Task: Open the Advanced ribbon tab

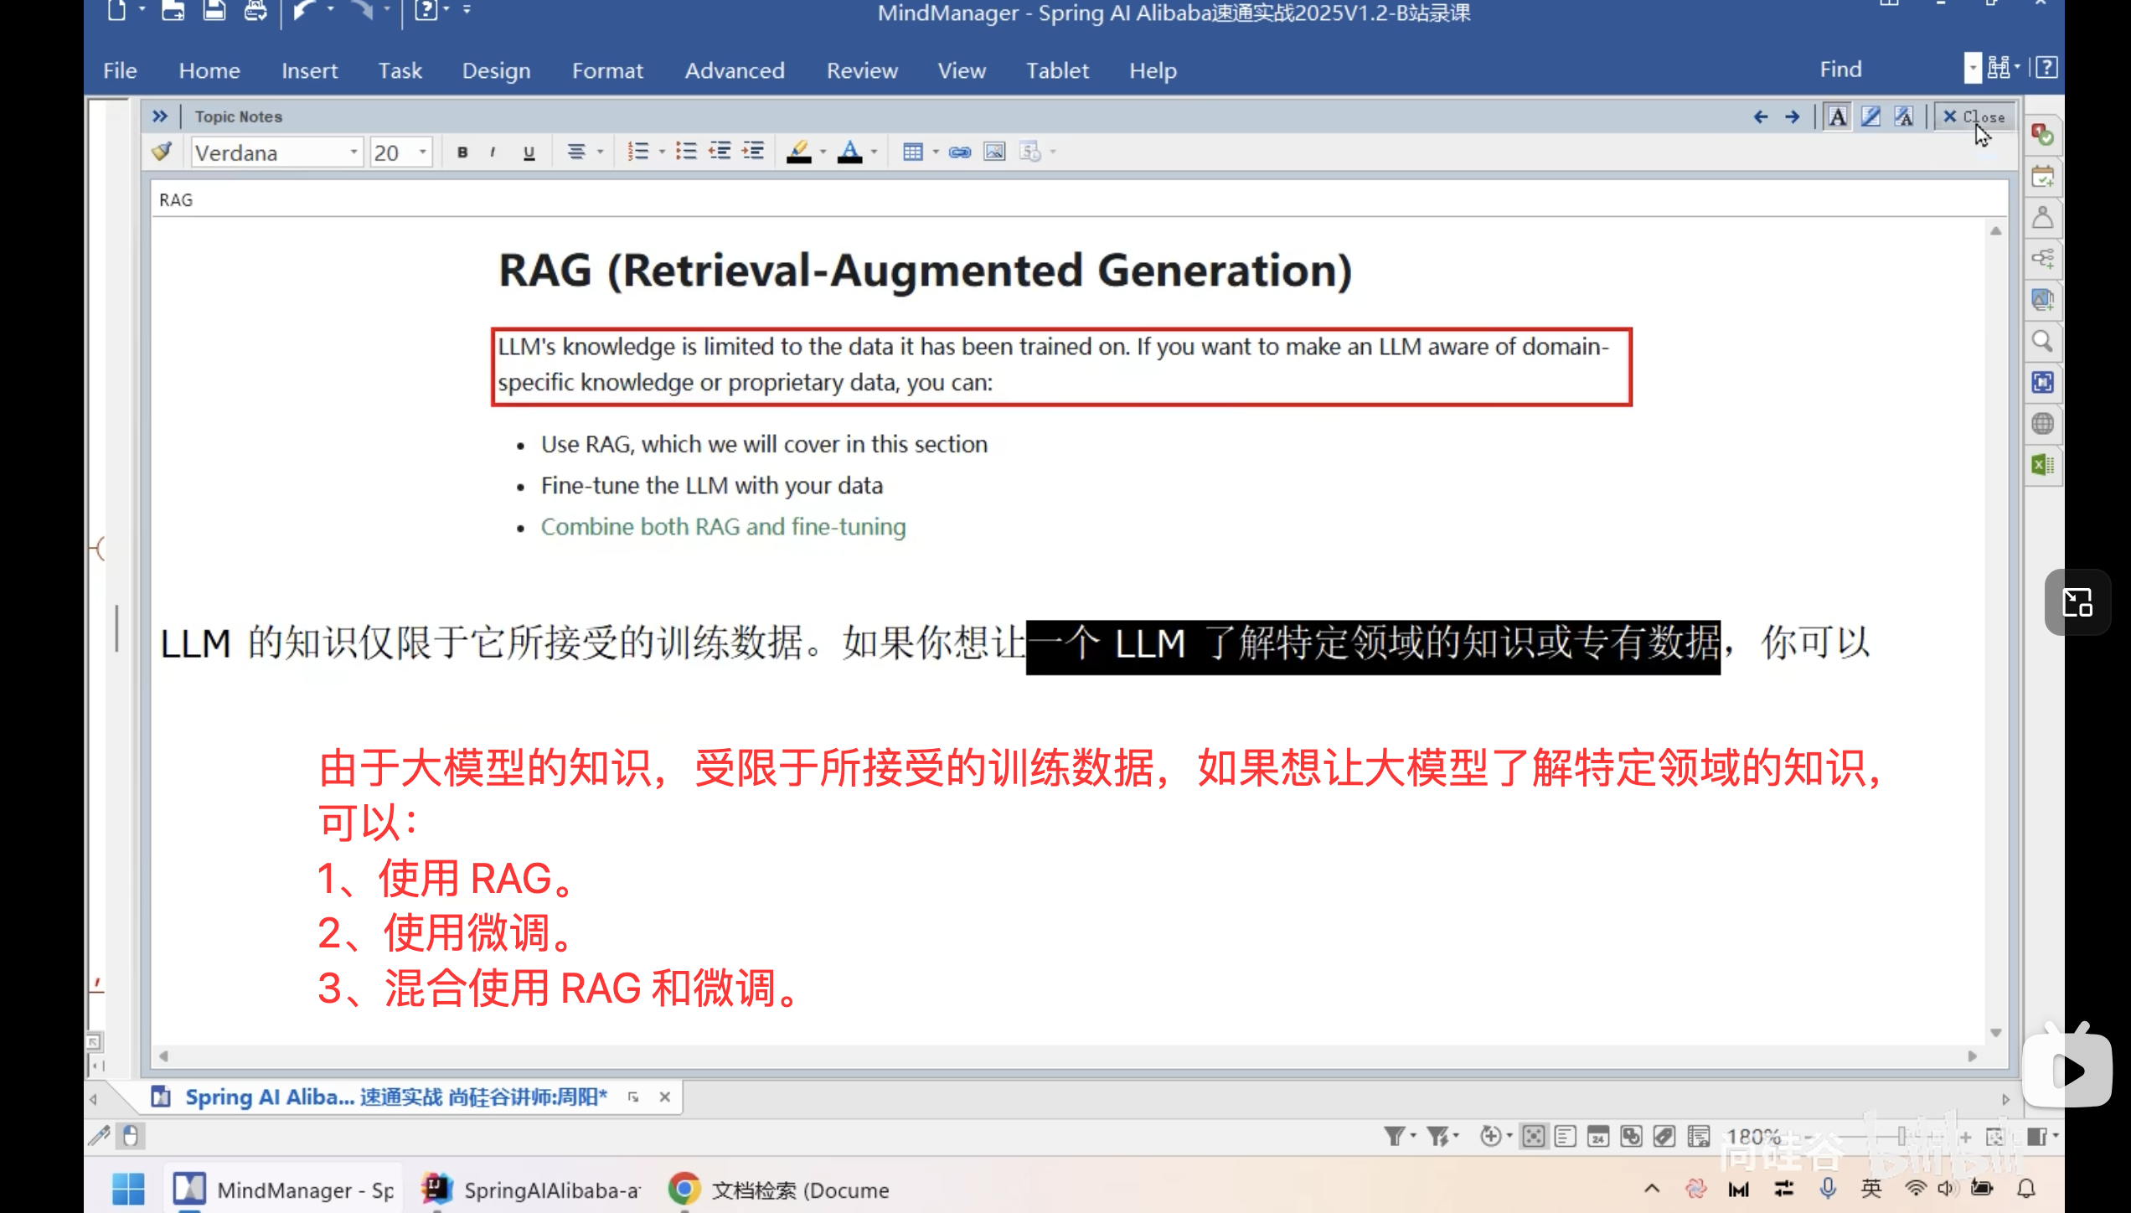Action: (734, 70)
